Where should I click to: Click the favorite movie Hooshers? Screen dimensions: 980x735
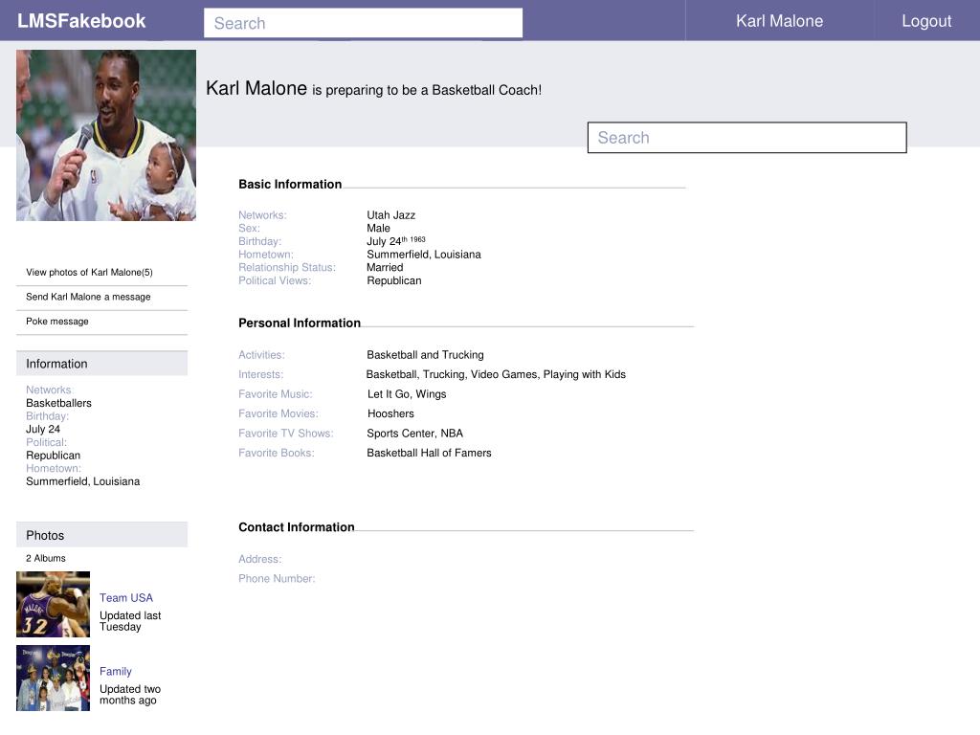pyautogui.click(x=390, y=413)
